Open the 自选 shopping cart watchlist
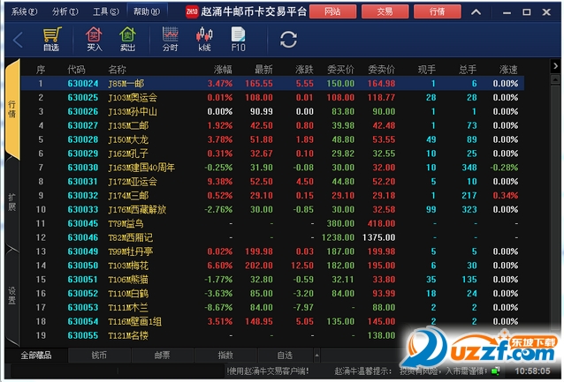The image size is (564, 382). click(x=51, y=39)
